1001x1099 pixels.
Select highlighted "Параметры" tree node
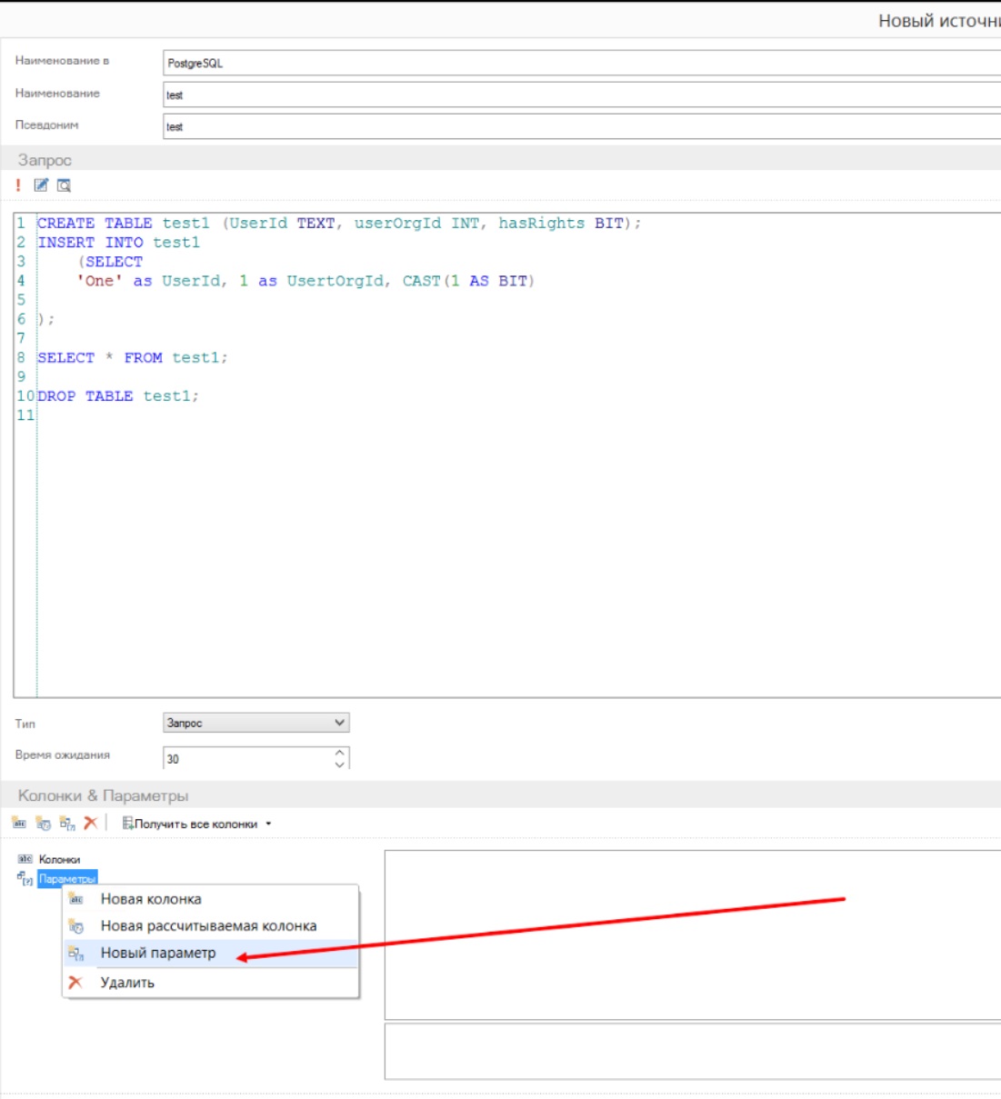click(66, 879)
